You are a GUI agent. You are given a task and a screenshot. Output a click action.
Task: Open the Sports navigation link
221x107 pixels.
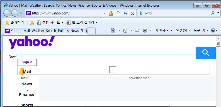tap(27, 105)
